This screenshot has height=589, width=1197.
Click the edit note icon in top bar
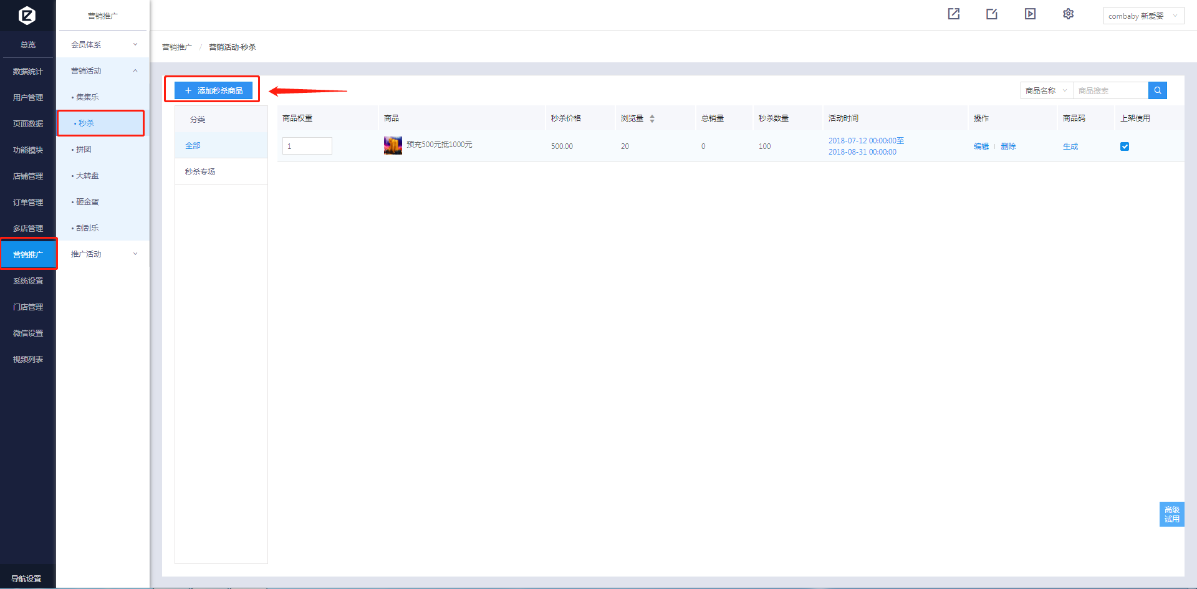[x=991, y=14]
